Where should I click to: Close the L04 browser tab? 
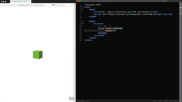[30, 2]
